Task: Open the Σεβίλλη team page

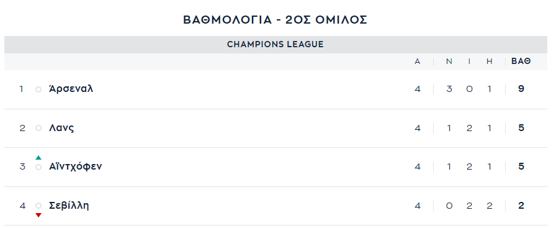Action: pos(69,205)
